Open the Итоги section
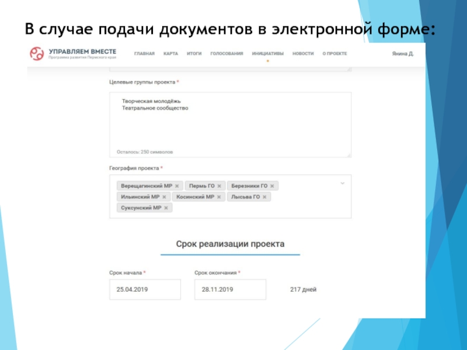This screenshot has width=467, height=350. pyautogui.click(x=194, y=54)
